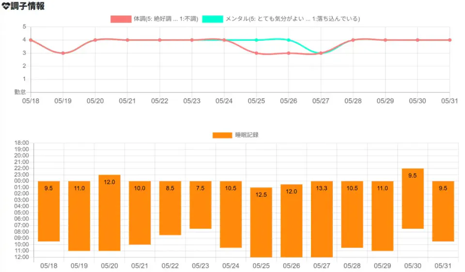Viewport: 465px width, 272px height.
Task: Click the 05/26 sleep bar labeled 12.0
Action: coord(292,221)
